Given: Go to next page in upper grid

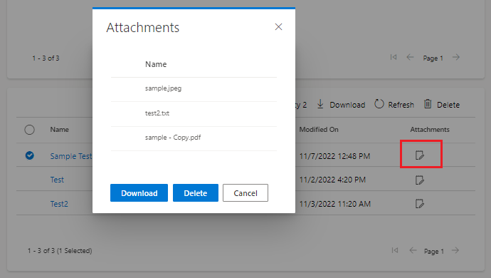Looking at the screenshot, I should 456,57.
